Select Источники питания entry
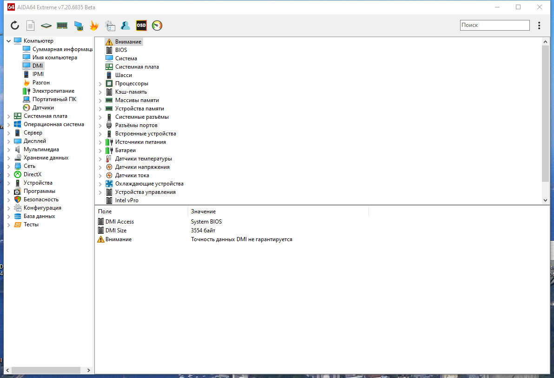The height and width of the screenshot is (378, 554). click(136, 142)
